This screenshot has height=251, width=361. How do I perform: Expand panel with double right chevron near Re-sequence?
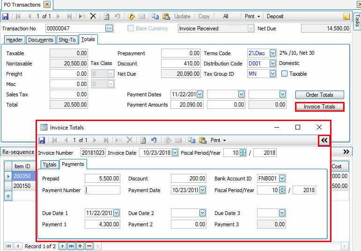[346, 152]
